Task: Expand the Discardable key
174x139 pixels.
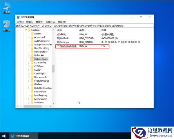Action: [29, 77]
